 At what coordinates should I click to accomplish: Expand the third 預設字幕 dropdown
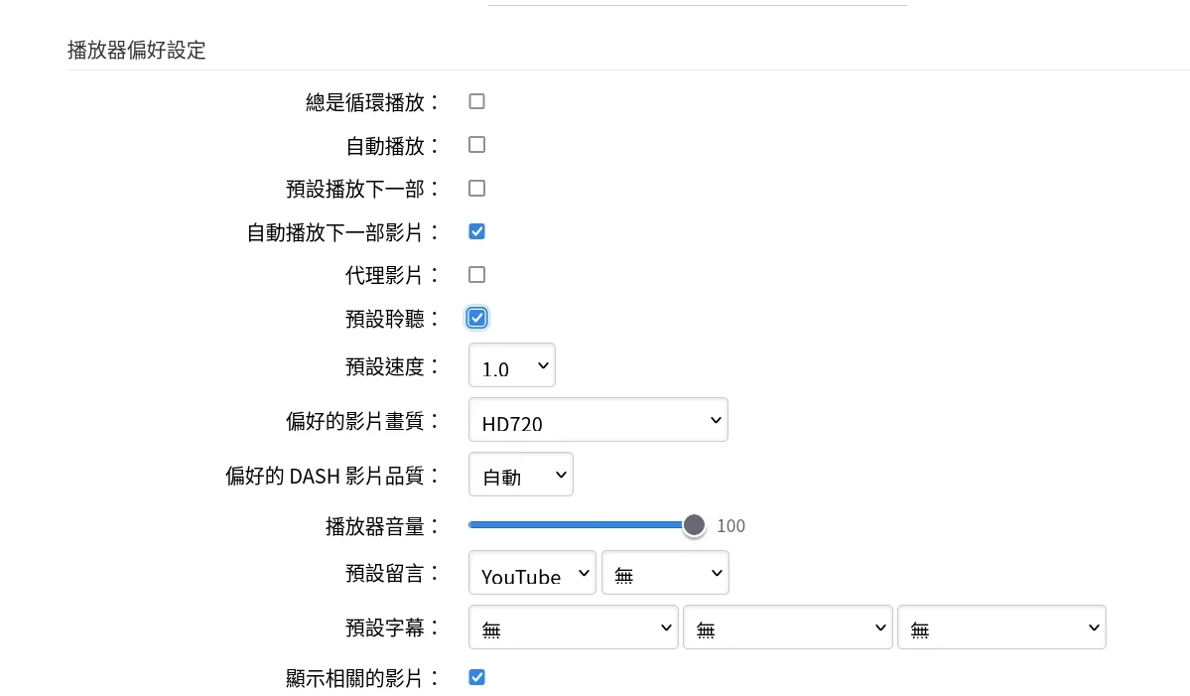[x=1001, y=627]
